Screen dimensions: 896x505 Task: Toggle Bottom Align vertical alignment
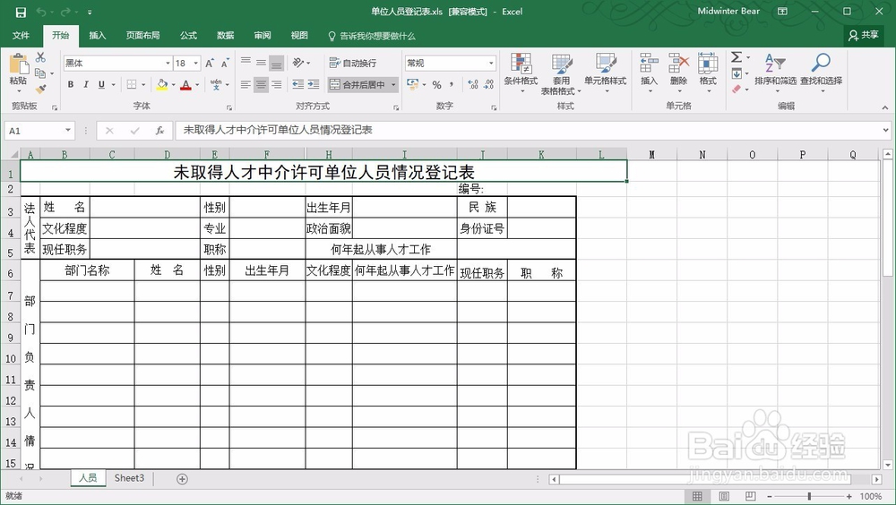[x=277, y=63]
